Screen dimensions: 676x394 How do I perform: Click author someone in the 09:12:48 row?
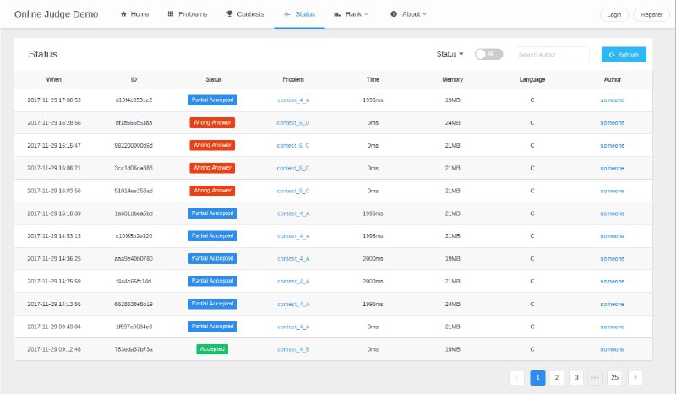[612, 349]
